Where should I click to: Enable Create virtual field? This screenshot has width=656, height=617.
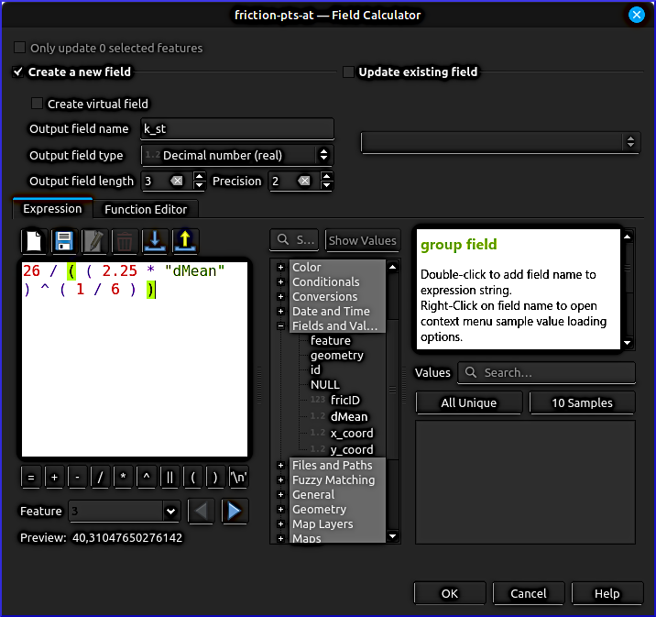click(38, 104)
